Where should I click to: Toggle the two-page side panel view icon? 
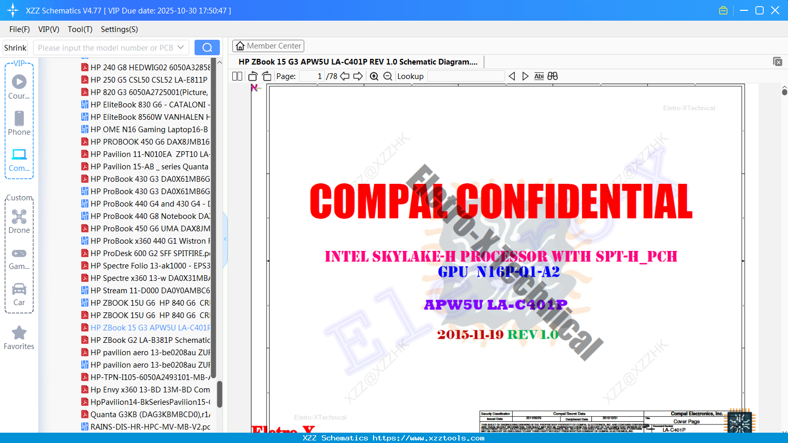pyautogui.click(x=237, y=76)
